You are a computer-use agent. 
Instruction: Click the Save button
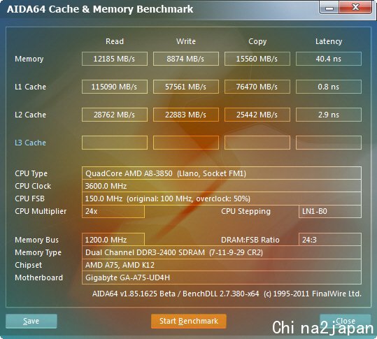[31, 321]
